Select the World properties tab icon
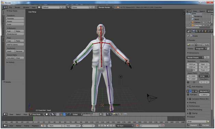The image size is (215, 129). click(203, 31)
